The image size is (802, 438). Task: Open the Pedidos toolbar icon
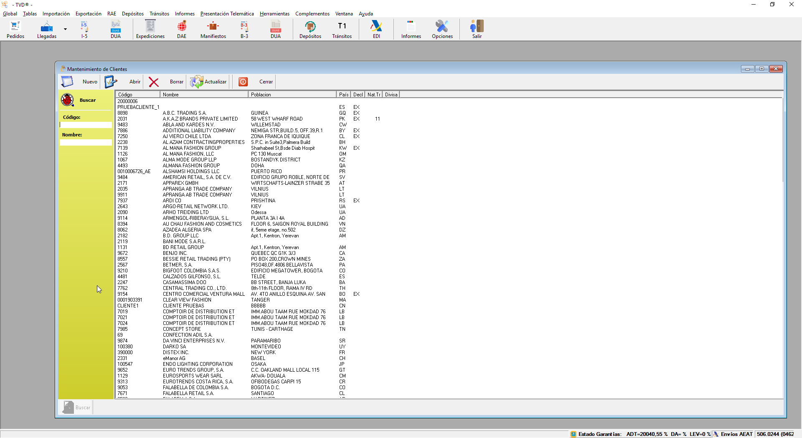pyautogui.click(x=15, y=29)
